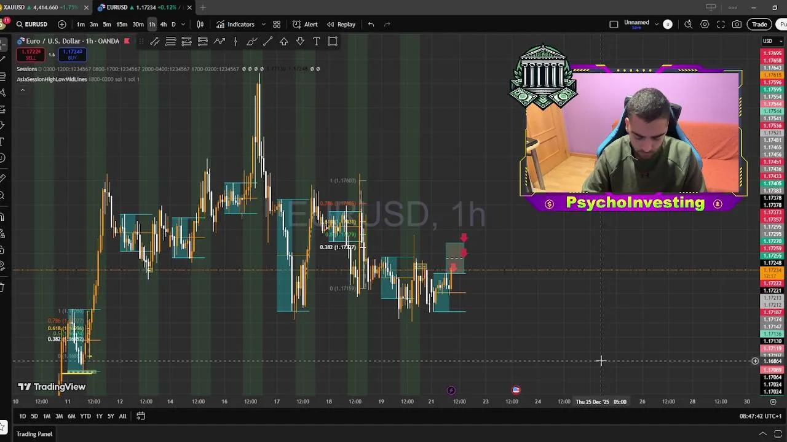Select the 30m timeframe

(138, 25)
